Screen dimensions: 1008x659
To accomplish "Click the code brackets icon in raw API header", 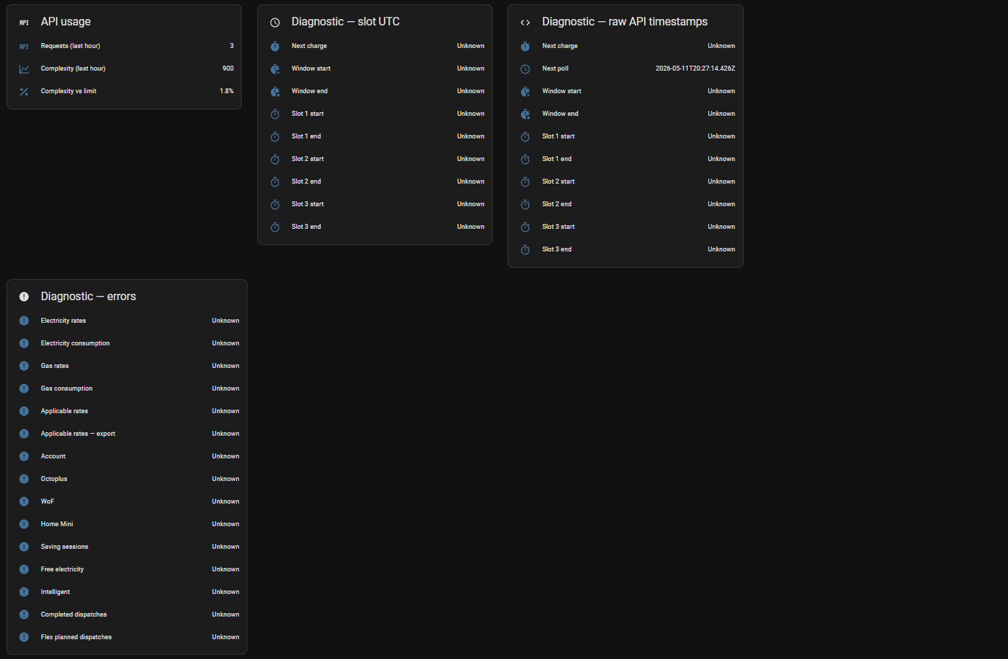I will 525,23.
